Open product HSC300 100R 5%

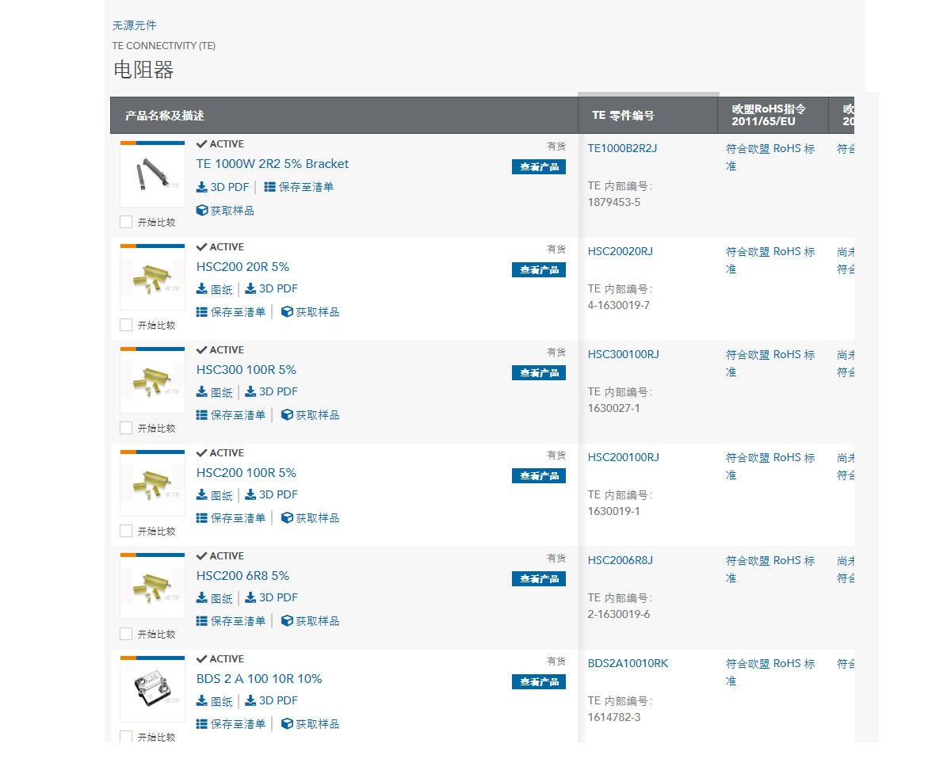coord(246,370)
